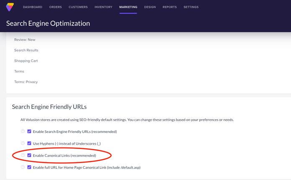Select the Marketing menu tab
The image size is (291, 180).
tap(128, 7)
